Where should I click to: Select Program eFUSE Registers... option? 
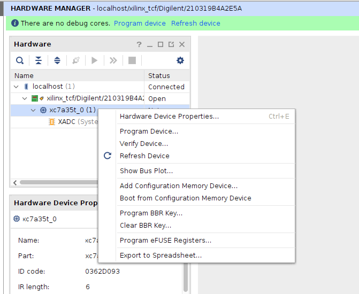click(x=165, y=241)
